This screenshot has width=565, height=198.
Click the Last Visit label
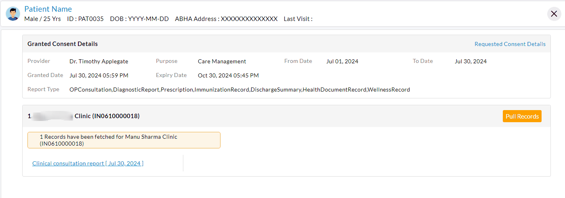click(298, 19)
